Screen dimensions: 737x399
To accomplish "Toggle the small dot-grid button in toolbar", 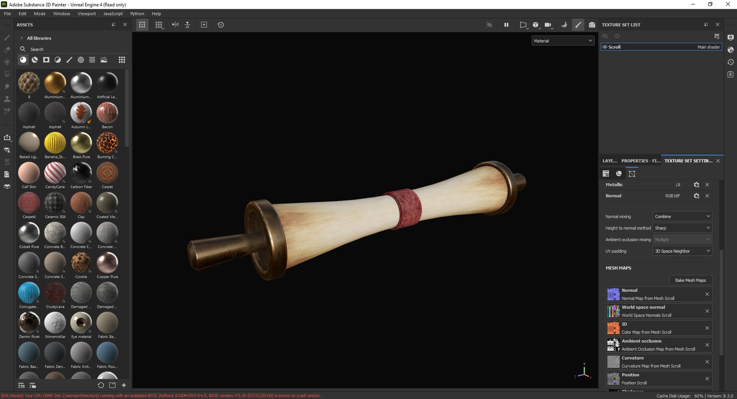I will pos(159,25).
